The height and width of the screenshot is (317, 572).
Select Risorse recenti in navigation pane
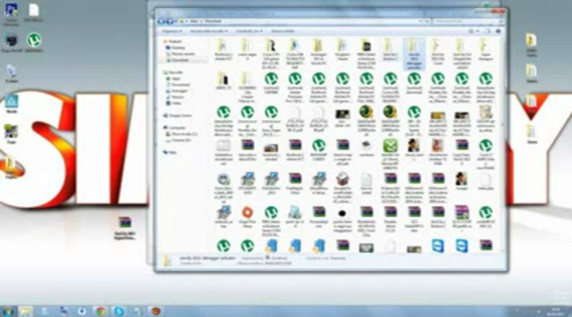pyautogui.click(x=181, y=53)
